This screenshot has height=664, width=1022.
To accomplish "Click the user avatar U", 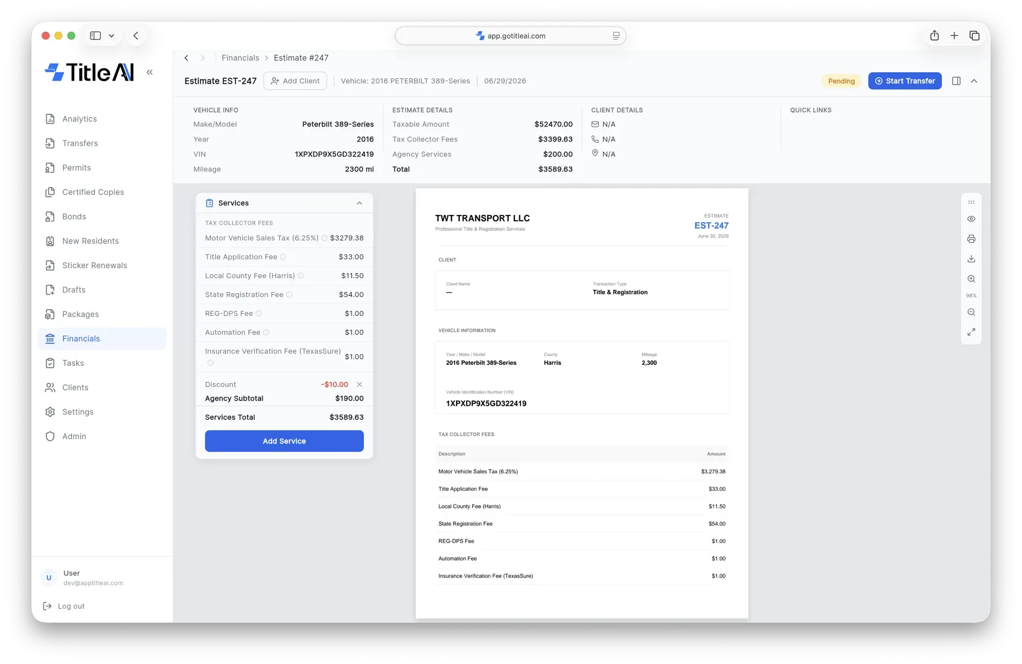I will 49,577.
